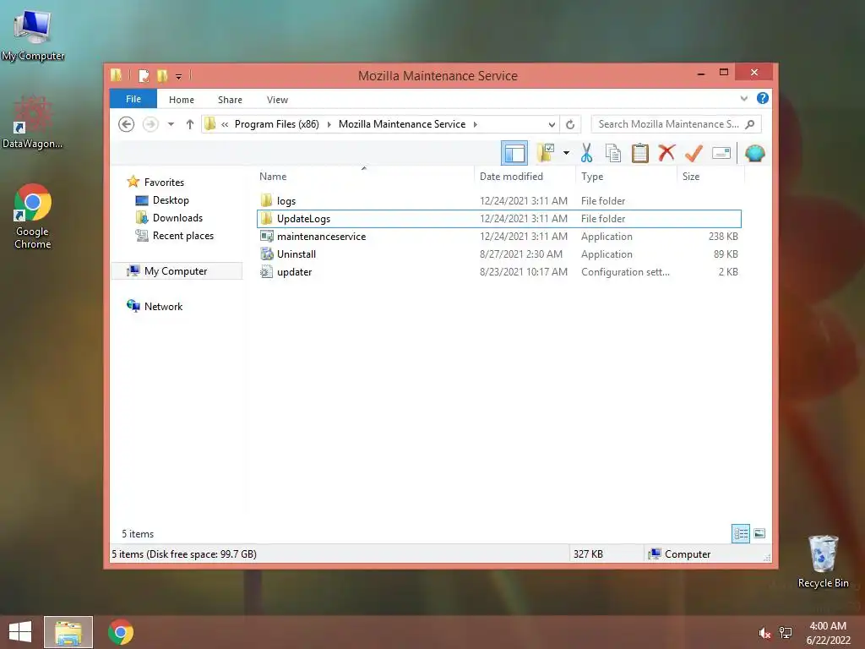Open Desktop in navigation pane
Image resolution: width=865 pixels, height=649 pixels.
click(171, 199)
